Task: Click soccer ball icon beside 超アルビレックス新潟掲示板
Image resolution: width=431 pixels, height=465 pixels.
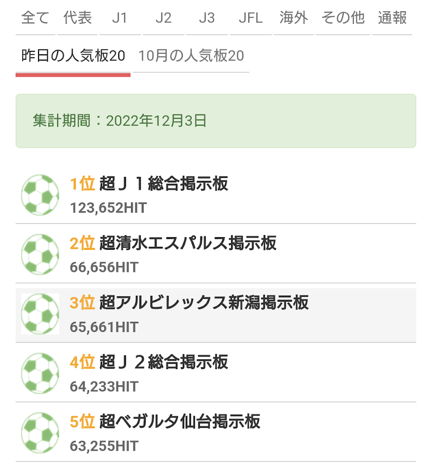Action: [x=40, y=314]
